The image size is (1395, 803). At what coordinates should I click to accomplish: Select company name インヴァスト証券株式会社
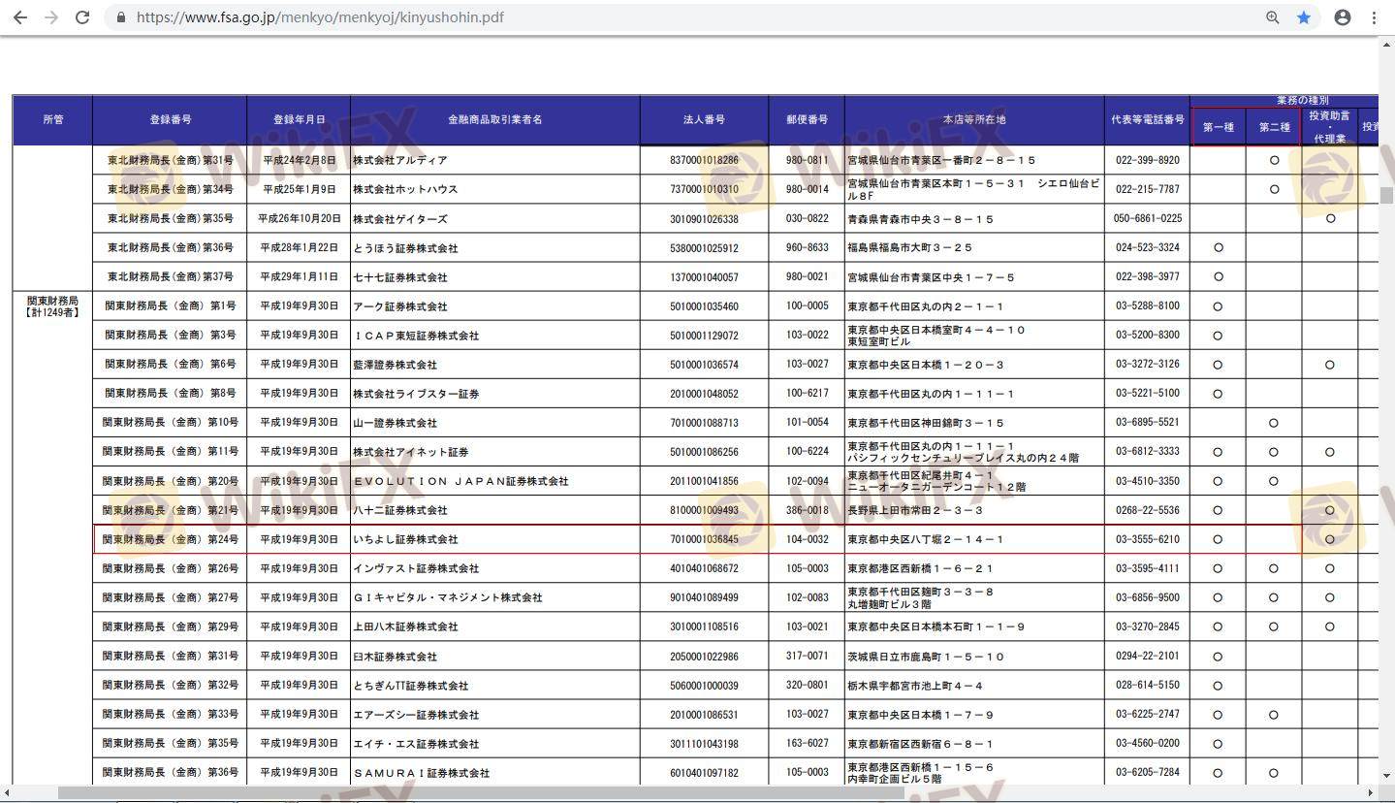click(x=416, y=568)
